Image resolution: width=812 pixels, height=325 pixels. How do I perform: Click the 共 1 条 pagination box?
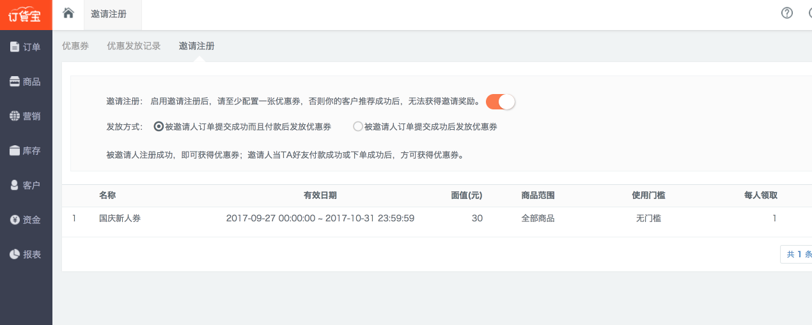[798, 255]
